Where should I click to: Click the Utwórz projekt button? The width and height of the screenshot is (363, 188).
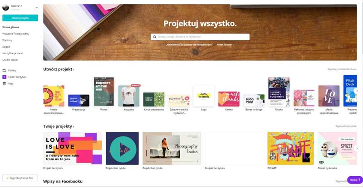(x=20, y=18)
